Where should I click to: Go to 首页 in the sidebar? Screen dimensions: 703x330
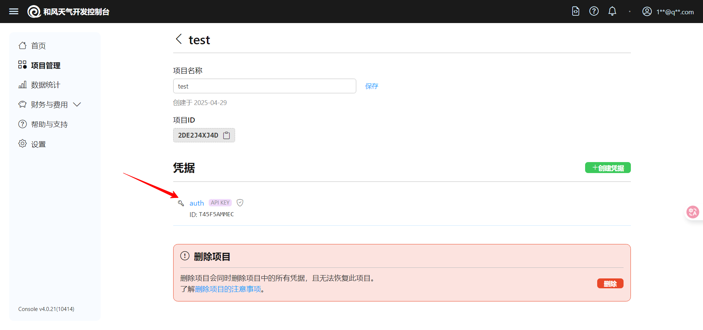point(38,46)
